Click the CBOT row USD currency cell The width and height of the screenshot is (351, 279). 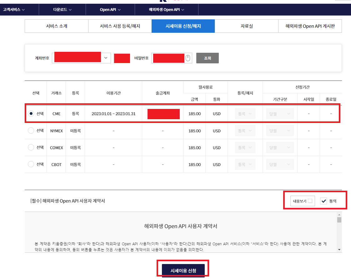217,164
